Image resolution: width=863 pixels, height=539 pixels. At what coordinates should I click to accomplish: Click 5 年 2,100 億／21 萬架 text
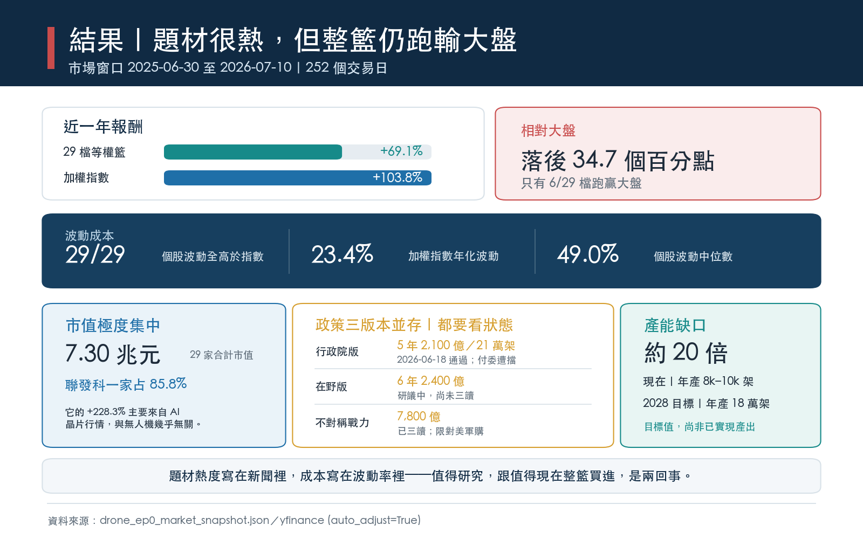coord(456,345)
